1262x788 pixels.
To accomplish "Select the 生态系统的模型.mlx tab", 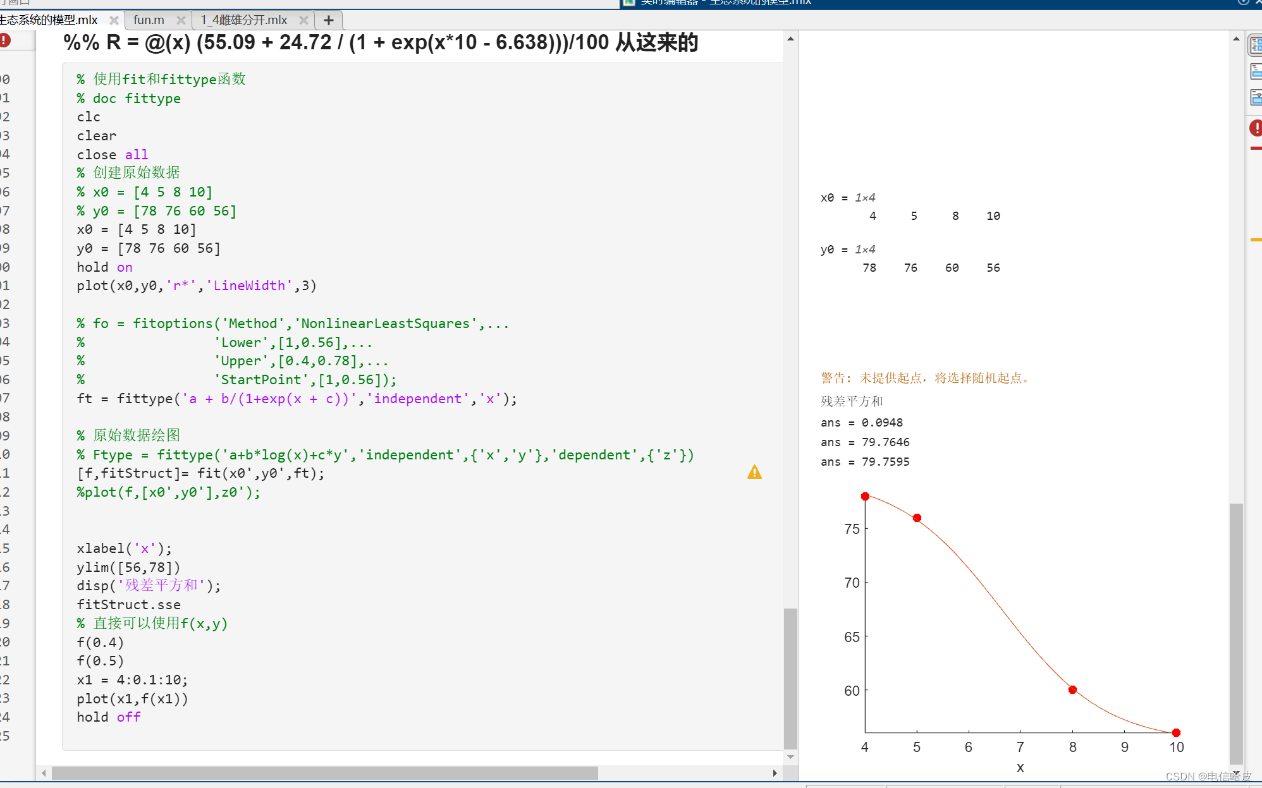I will tap(48, 20).
